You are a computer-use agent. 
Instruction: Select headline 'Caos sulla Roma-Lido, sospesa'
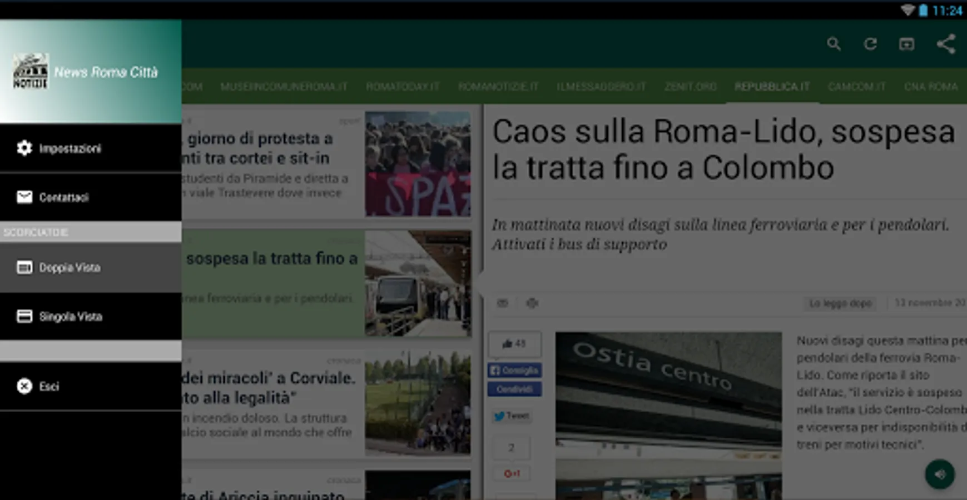click(723, 132)
